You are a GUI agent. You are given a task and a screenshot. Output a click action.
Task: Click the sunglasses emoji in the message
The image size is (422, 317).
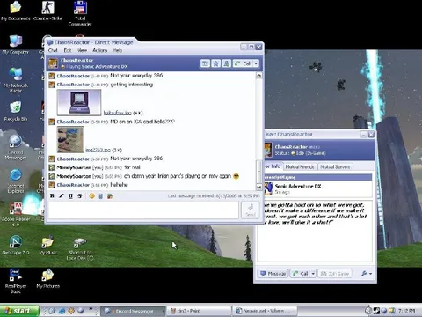tap(236, 176)
